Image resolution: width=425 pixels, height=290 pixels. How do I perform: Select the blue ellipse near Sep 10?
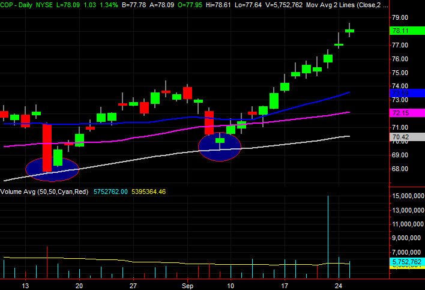(x=219, y=147)
